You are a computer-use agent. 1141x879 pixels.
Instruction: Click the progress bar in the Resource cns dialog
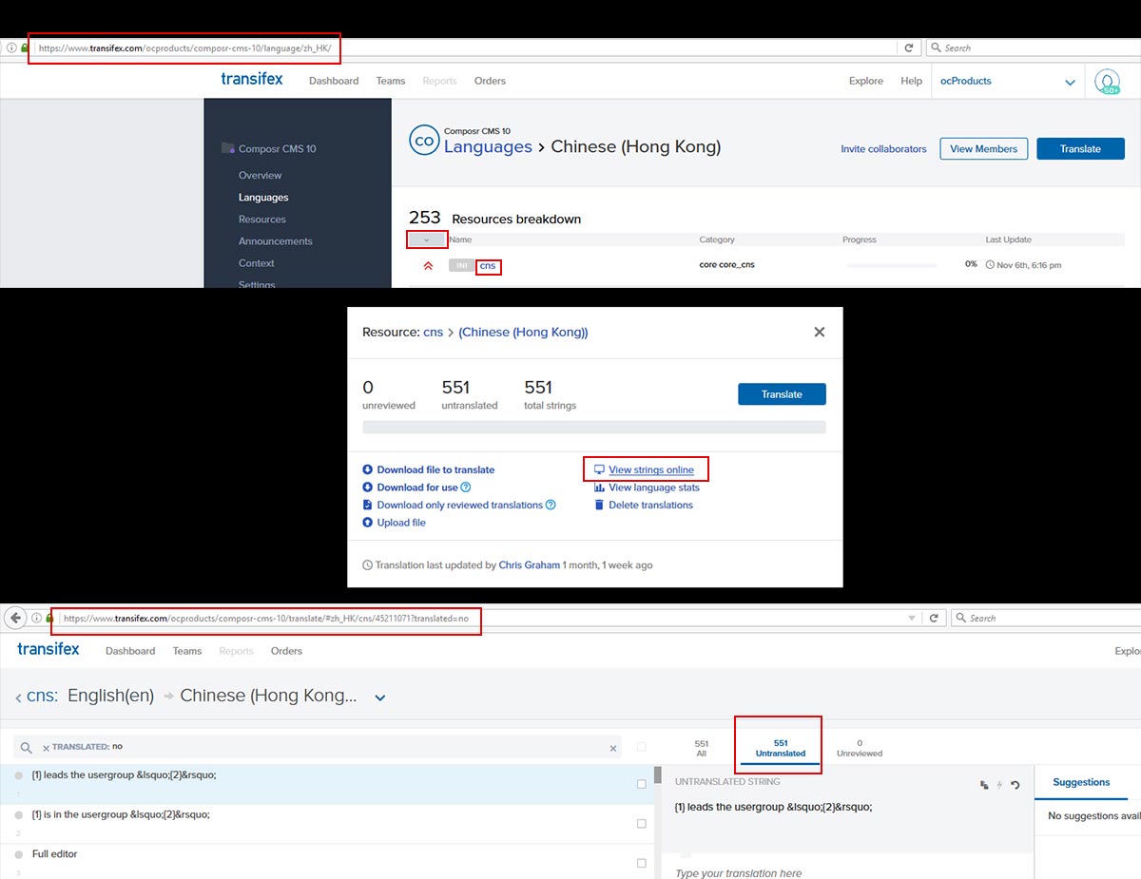594,427
